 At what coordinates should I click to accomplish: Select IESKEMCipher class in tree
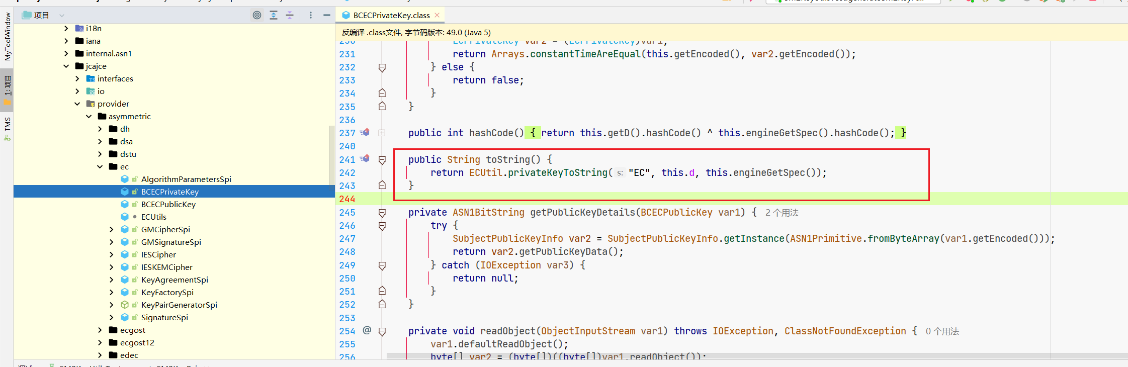pos(167,267)
